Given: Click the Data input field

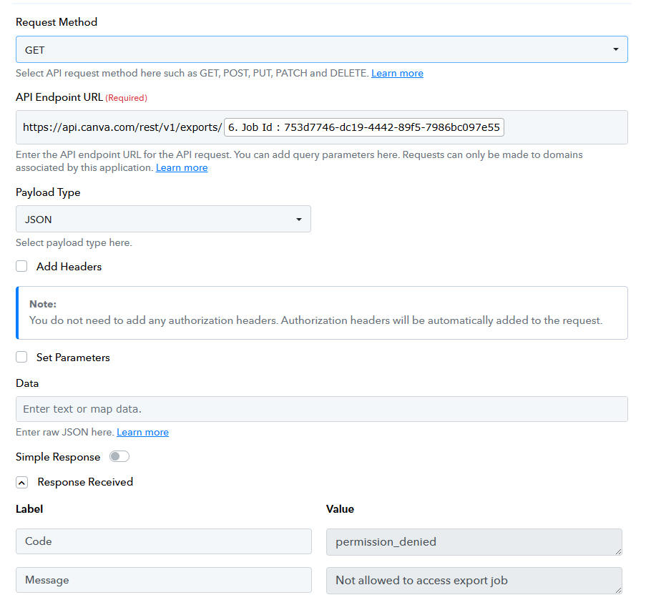Looking at the screenshot, I should (321, 409).
